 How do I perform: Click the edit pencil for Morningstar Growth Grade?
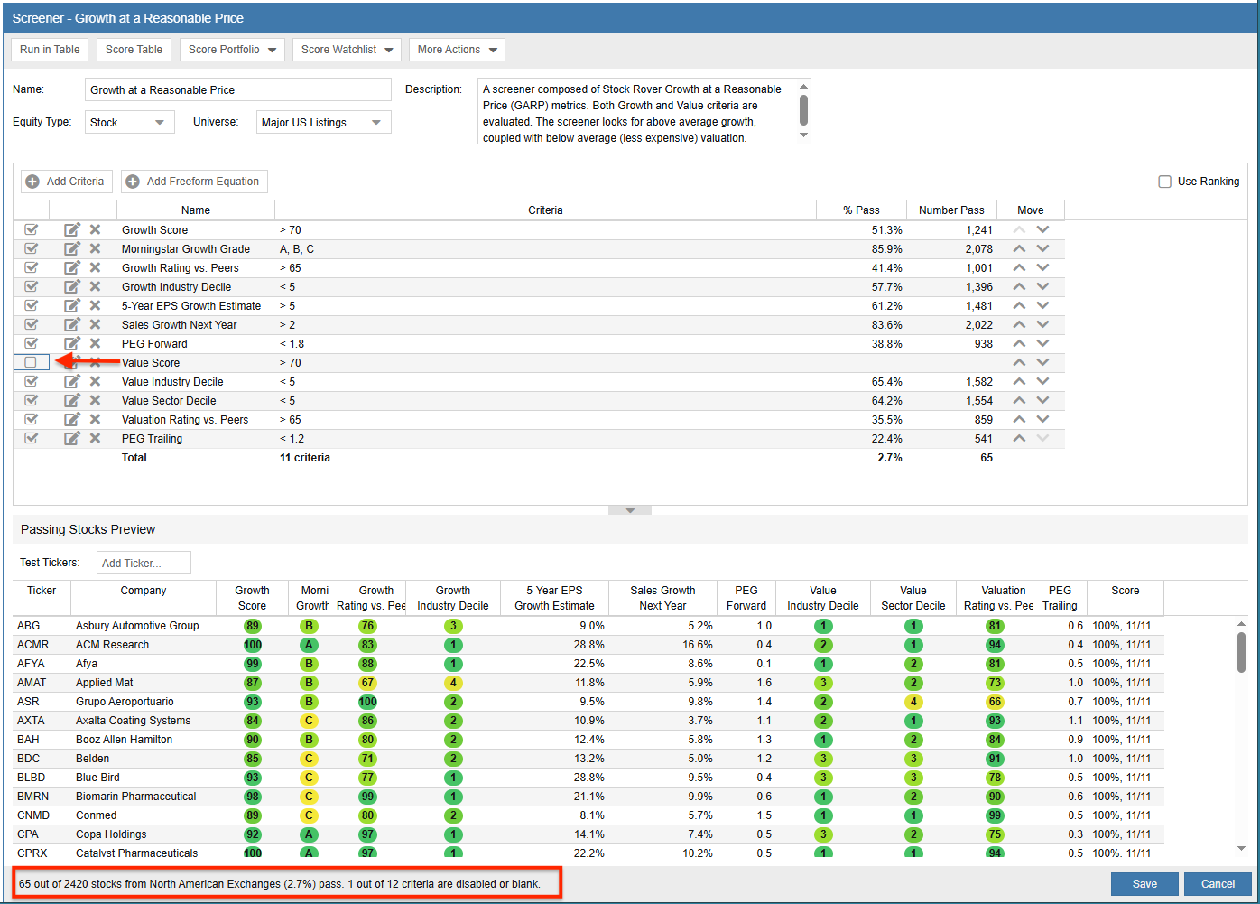[72, 248]
